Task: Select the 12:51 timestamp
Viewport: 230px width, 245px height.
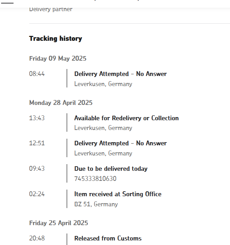Action: 37,143
